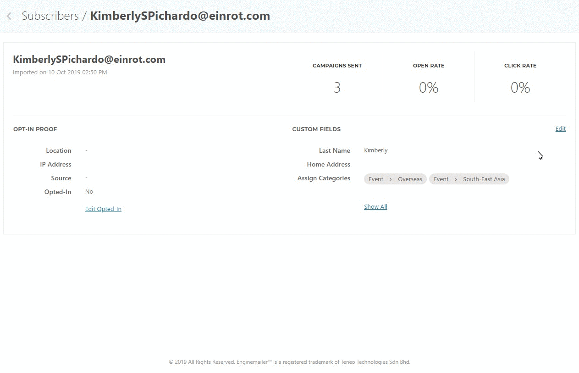Click the Imported on date text
This screenshot has height=373, width=579.
[x=60, y=72]
